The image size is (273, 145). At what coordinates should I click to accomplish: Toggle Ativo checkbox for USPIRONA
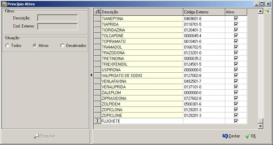(x=236, y=70)
